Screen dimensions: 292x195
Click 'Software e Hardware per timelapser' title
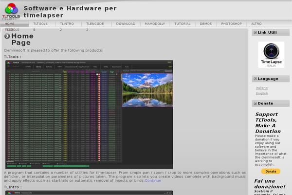[x=70, y=12]
